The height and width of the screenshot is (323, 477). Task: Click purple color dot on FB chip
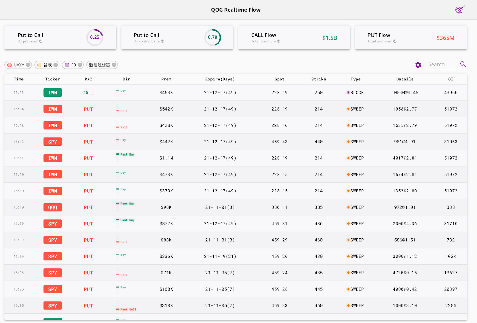[67, 65]
